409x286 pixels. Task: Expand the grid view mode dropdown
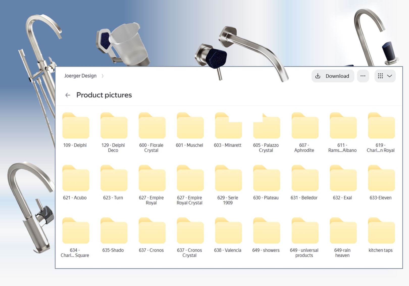(385, 76)
